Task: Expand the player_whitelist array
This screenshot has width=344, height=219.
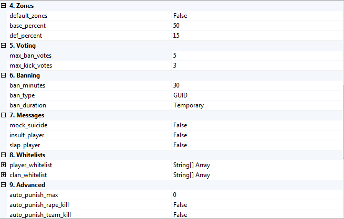Action: pyautogui.click(x=4, y=165)
